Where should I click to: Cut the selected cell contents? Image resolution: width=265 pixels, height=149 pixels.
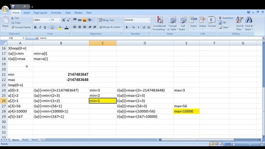(x=15, y=18)
